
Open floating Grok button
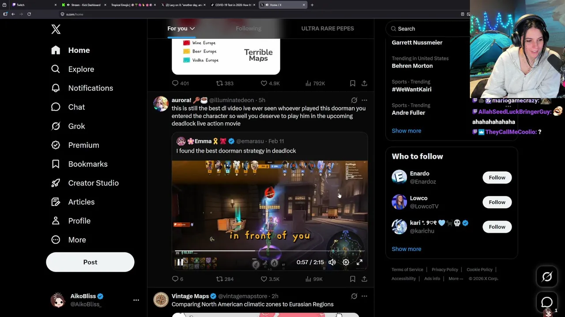[547, 276]
